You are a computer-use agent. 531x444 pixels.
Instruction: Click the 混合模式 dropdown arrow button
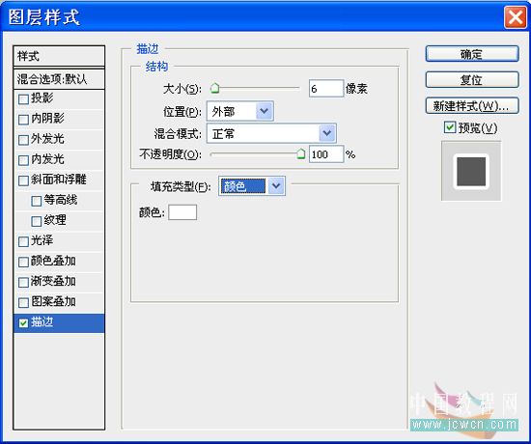click(327, 133)
